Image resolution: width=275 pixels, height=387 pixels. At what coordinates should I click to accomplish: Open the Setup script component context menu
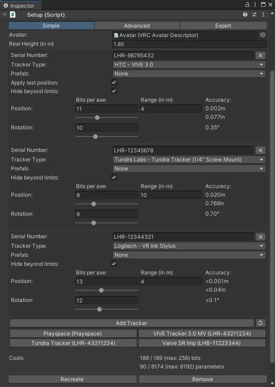263,14
